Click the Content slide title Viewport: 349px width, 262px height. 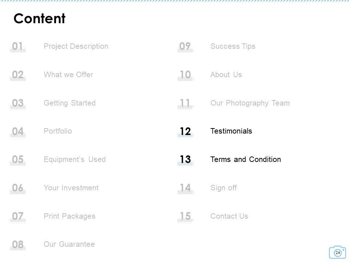39,19
